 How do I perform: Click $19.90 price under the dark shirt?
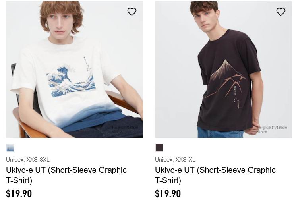168,193
